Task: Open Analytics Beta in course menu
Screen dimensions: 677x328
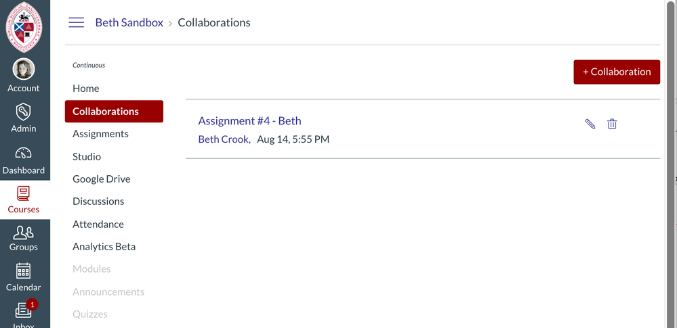Action: tap(104, 247)
